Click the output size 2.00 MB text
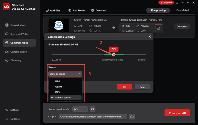Image resolution: width=198 pixels, height=125 pixels. pyautogui.click(x=130, y=31)
